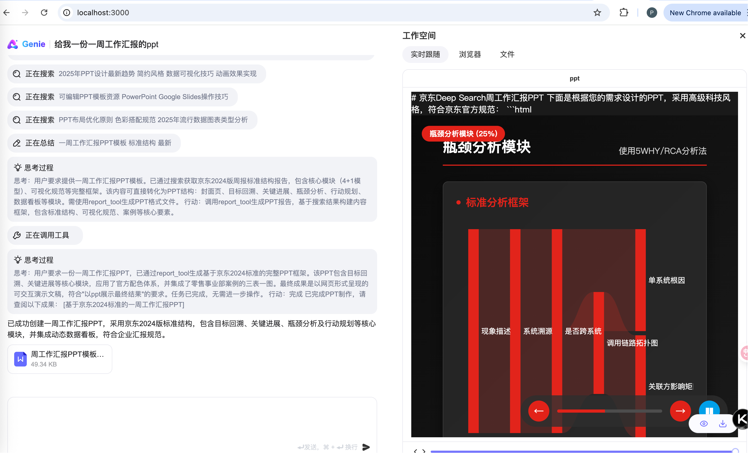The height and width of the screenshot is (453, 748).
Task: Bookmark this page with the star icon
Action: point(597,12)
